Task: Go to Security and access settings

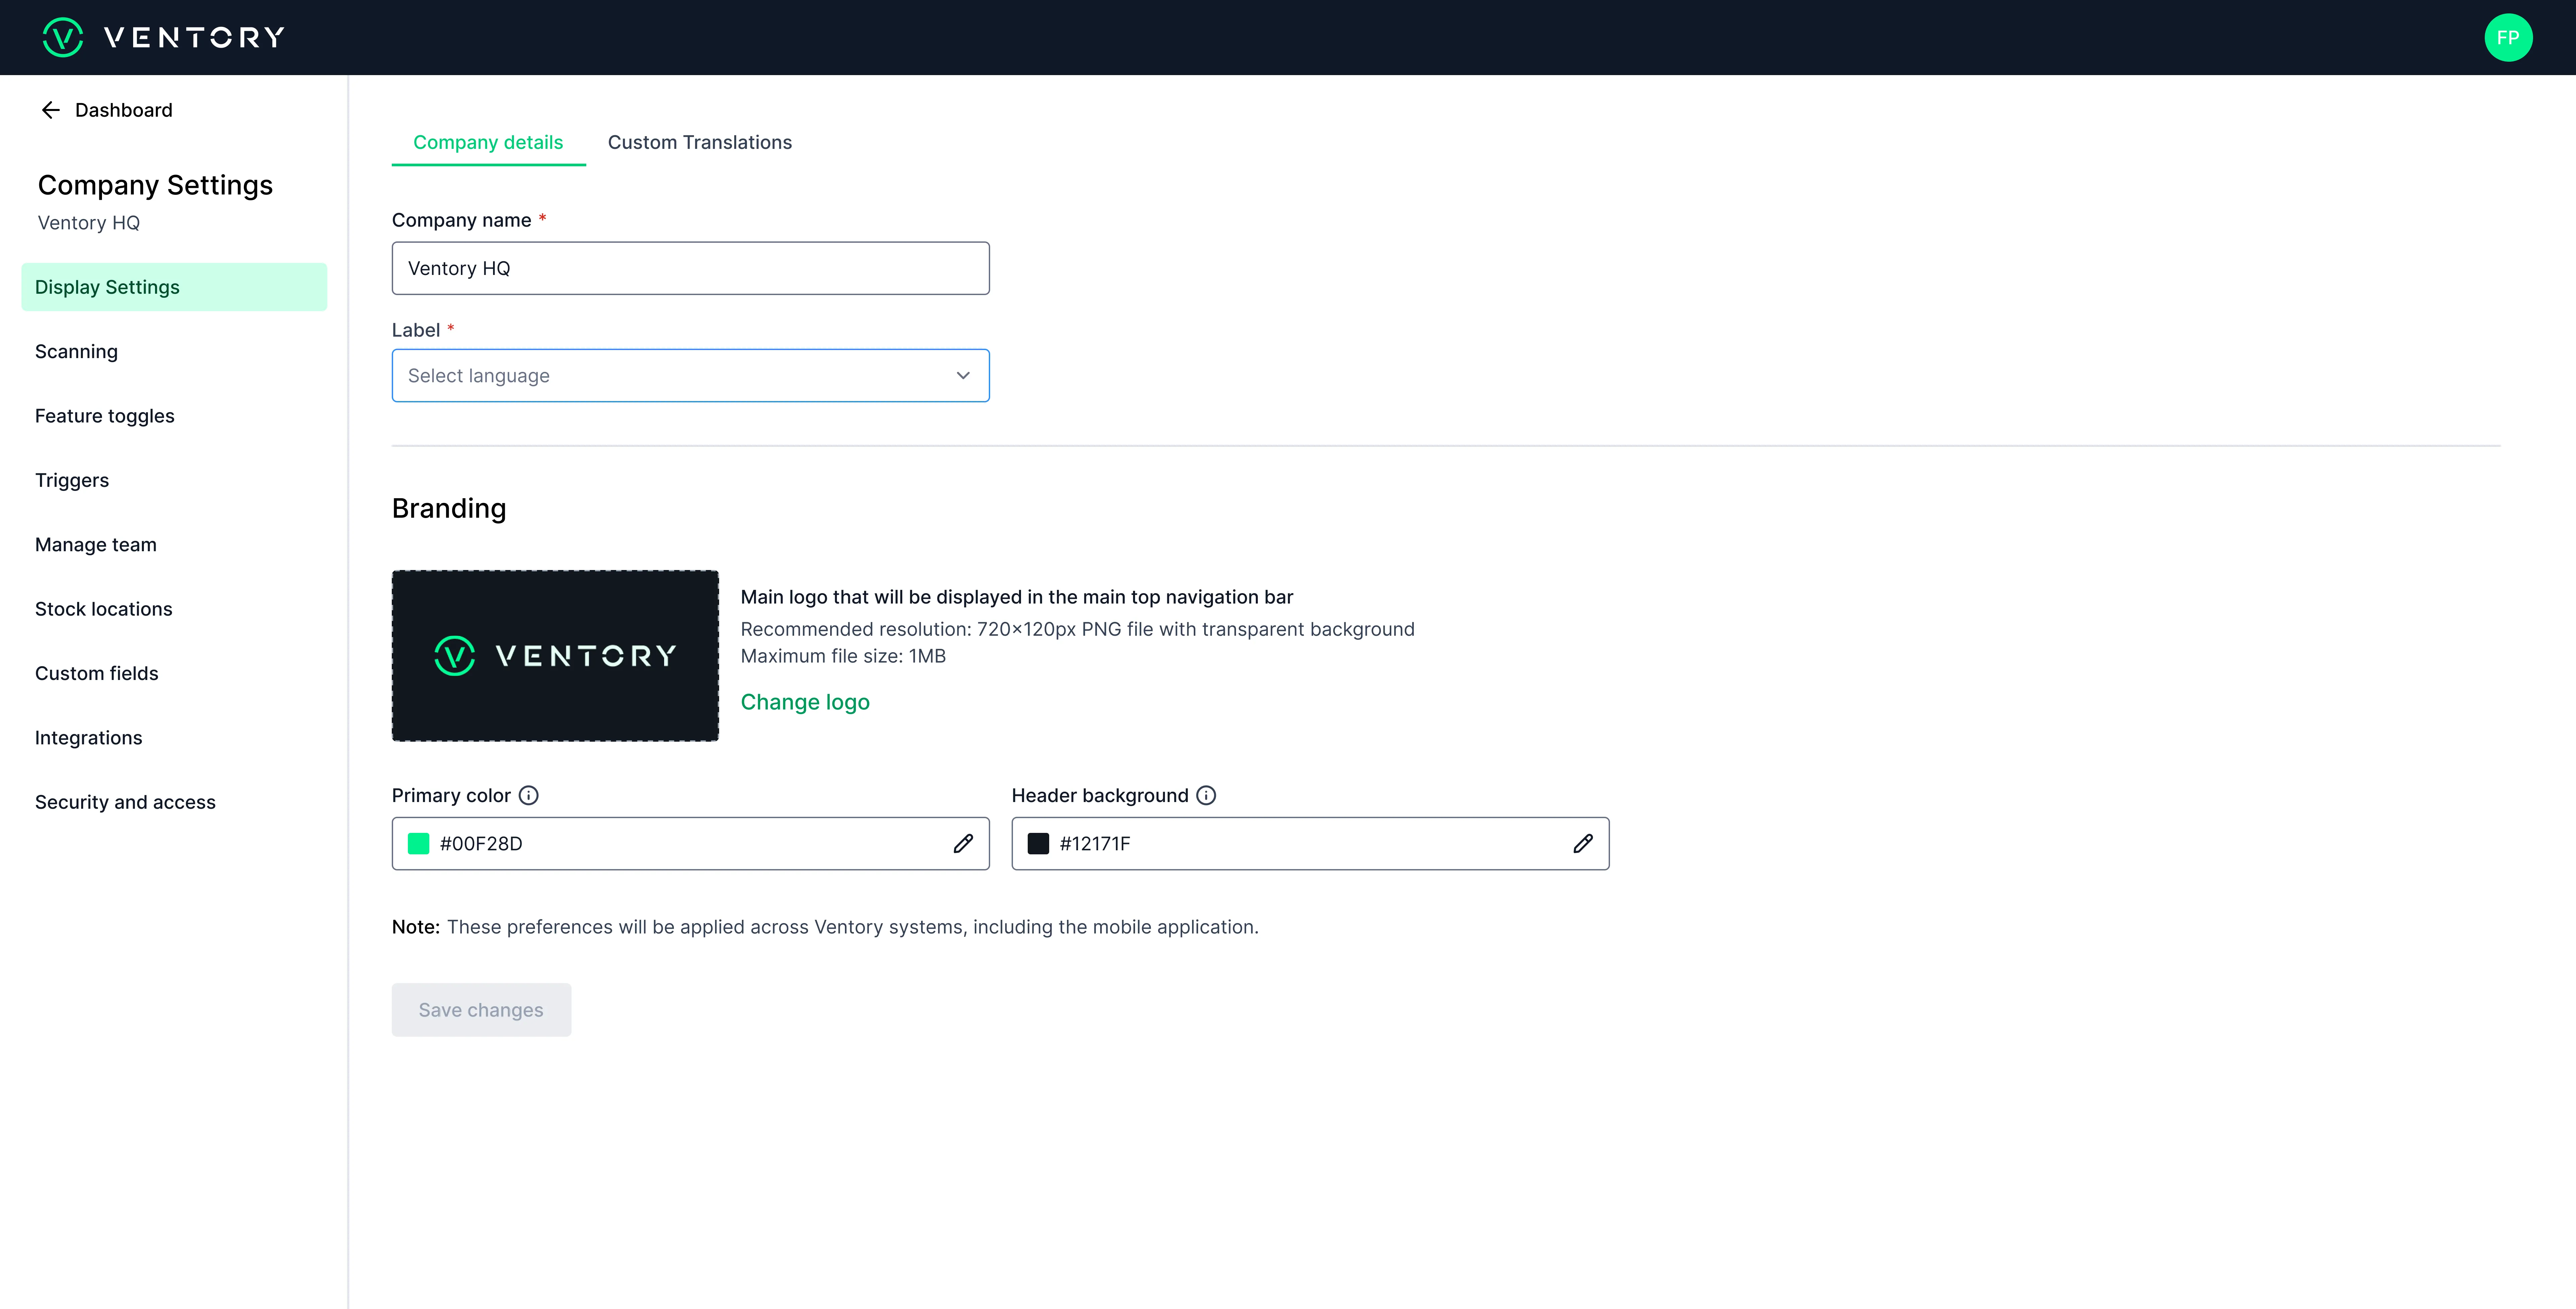Action: pyautogui.click(x=125, y=802)
